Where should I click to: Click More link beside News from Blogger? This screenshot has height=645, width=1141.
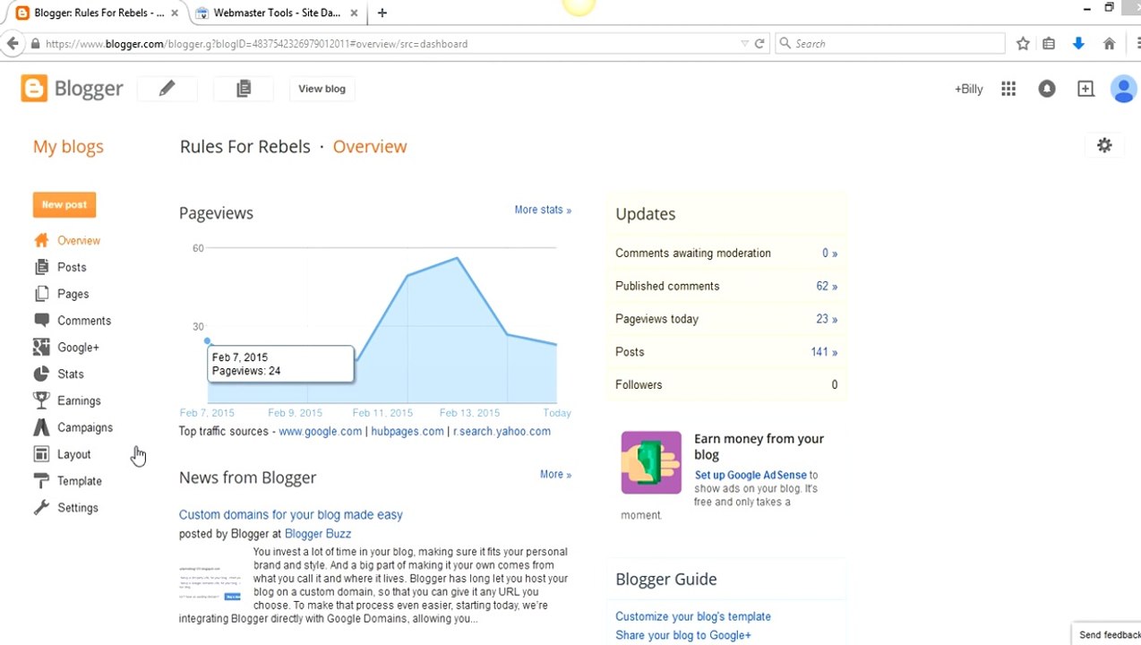click(555, 474)
